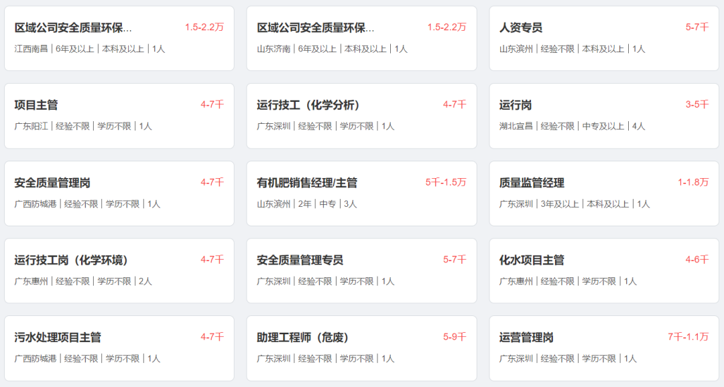This screenshot has height=387, width=724.
Task: Click the 山东滨州 | 经验不限 | 本科及以上 details
Action: pos(572,49)
